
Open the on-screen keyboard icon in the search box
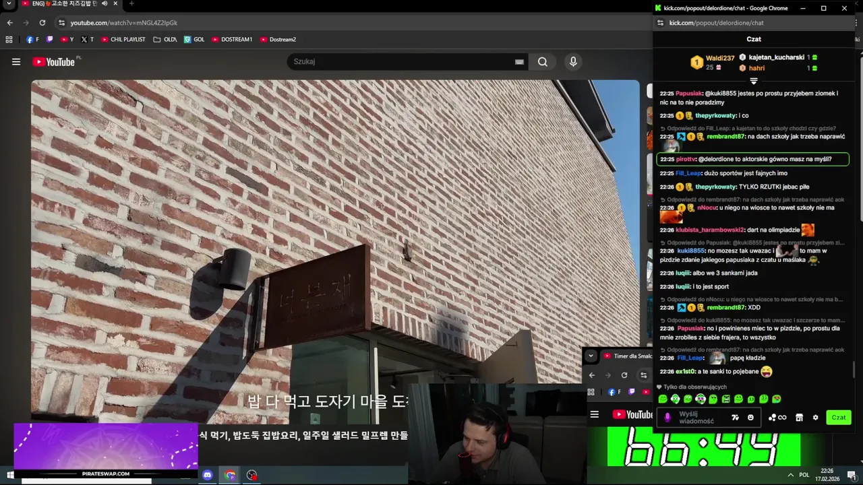click(519, 62)
